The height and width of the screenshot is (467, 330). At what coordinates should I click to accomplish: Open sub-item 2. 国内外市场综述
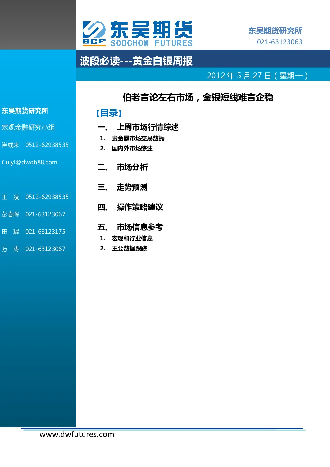pos(126,148)
